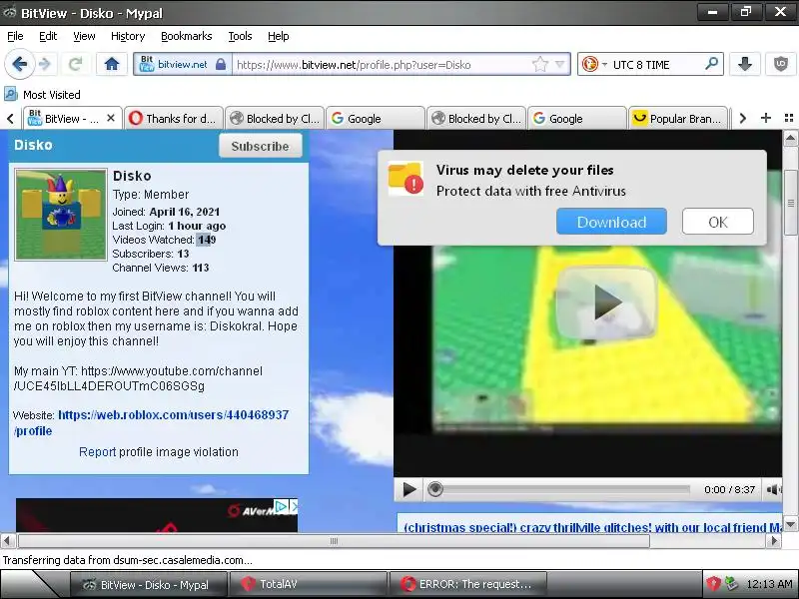The image size is (799, 599).
Task: Click the Download button in virus popup
Action: 611,222
